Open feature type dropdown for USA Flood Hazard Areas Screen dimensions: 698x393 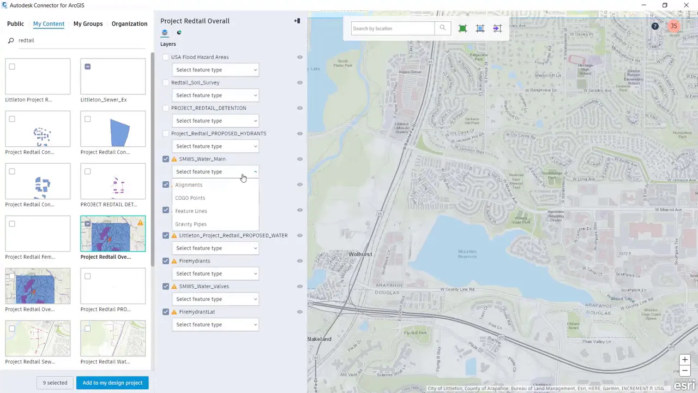(x=215, y=70)
